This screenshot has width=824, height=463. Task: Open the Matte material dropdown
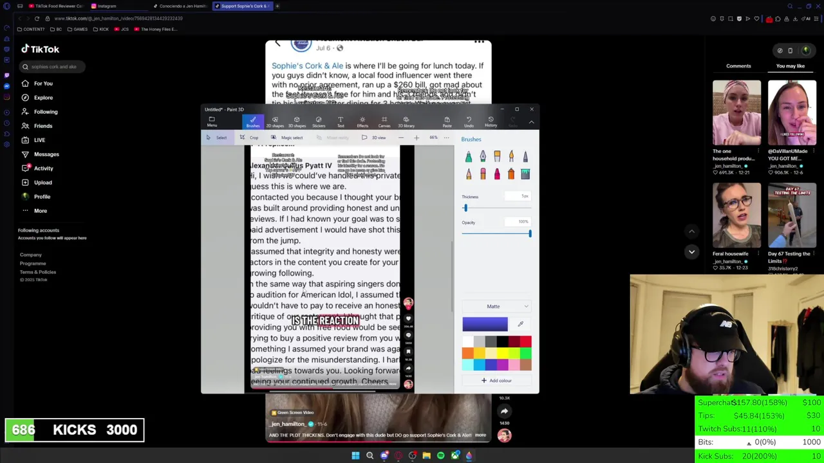click(x=496, y=306)
